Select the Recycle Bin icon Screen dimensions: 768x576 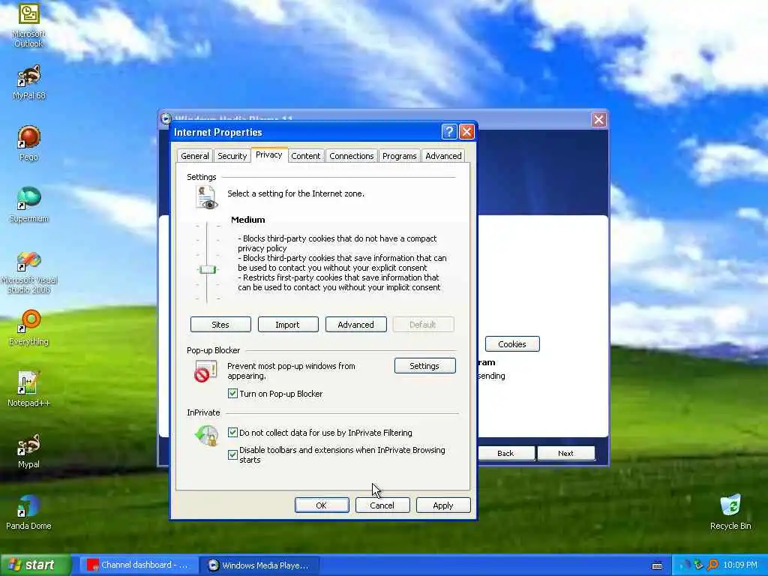tap(730, 512)
